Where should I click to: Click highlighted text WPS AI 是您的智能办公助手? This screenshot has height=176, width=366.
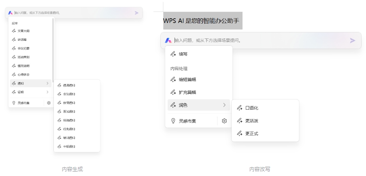click(201, 21)
